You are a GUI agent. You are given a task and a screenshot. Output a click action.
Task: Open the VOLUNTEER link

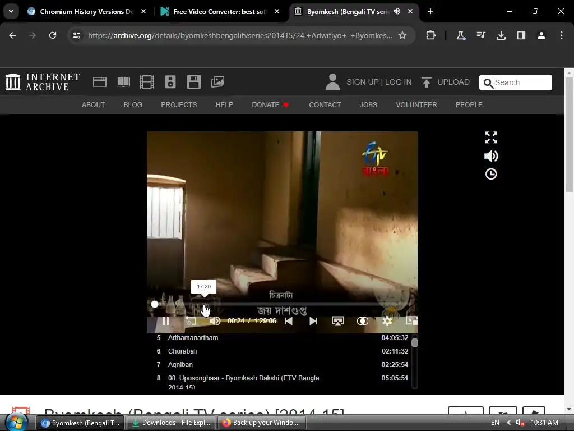(416, 105)
